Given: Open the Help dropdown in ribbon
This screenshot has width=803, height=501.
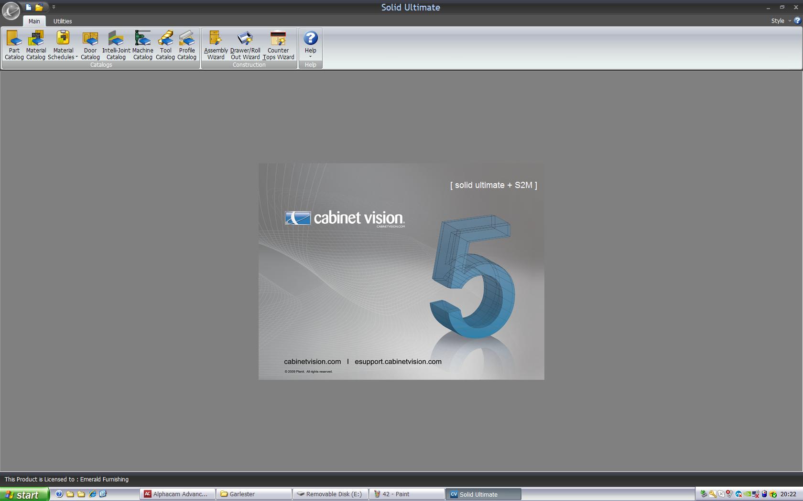Looking at the screenshot, I should tap(311, 44).
